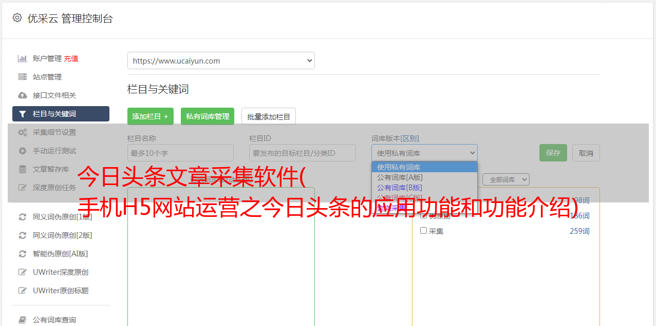
Task: Open the 全部词库 filter dropdown
Action: (506, 179)
